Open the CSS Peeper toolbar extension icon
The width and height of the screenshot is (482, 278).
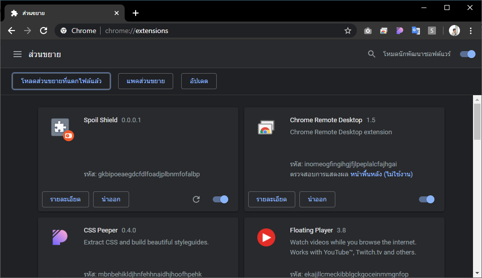[x=399, y=31]
